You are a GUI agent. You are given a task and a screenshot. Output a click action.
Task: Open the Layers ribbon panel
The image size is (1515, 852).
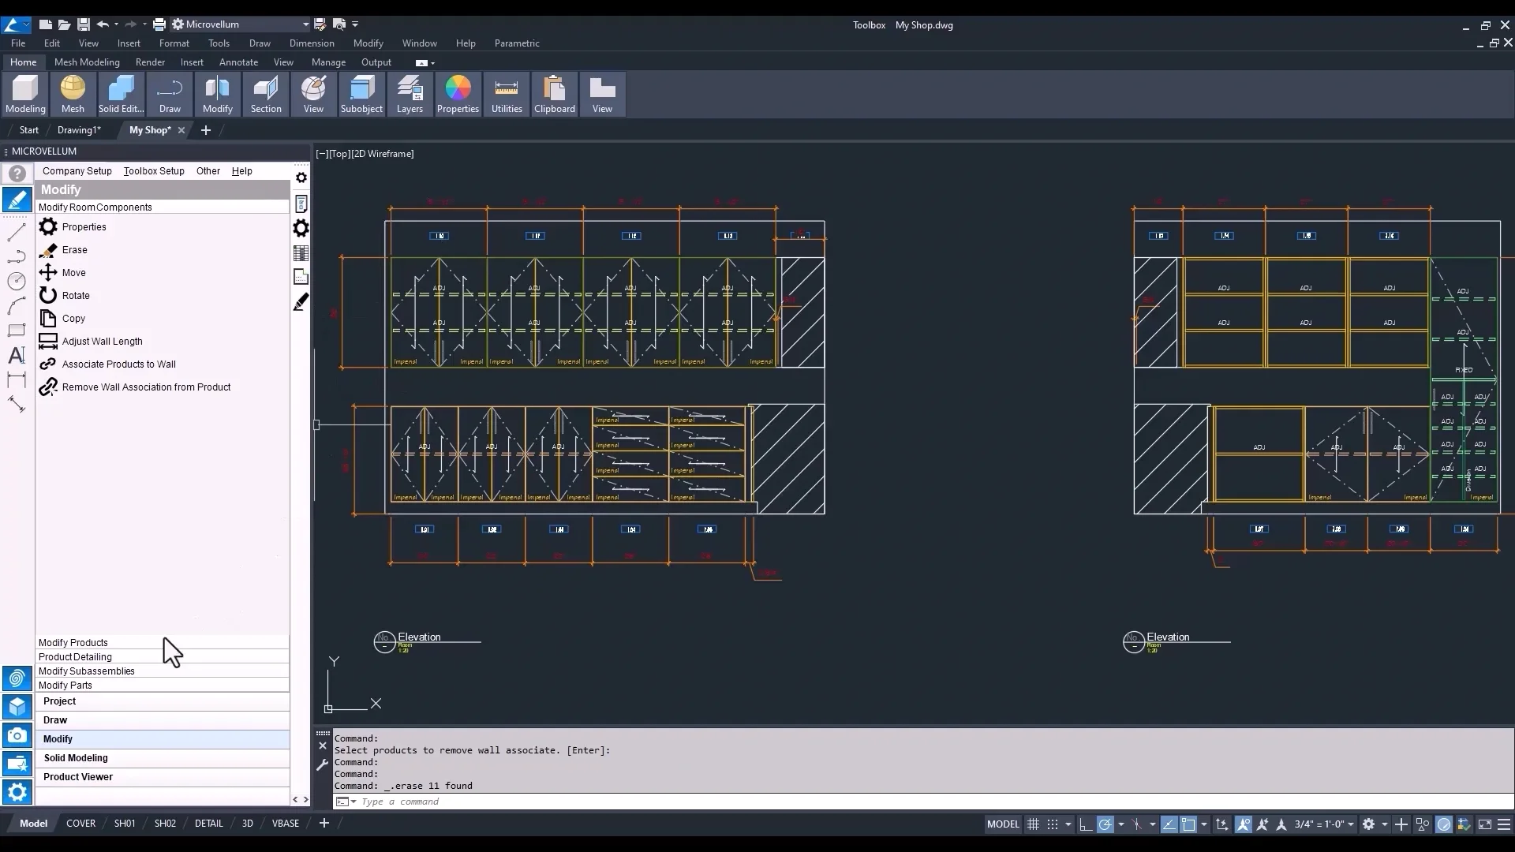[410, 95]
